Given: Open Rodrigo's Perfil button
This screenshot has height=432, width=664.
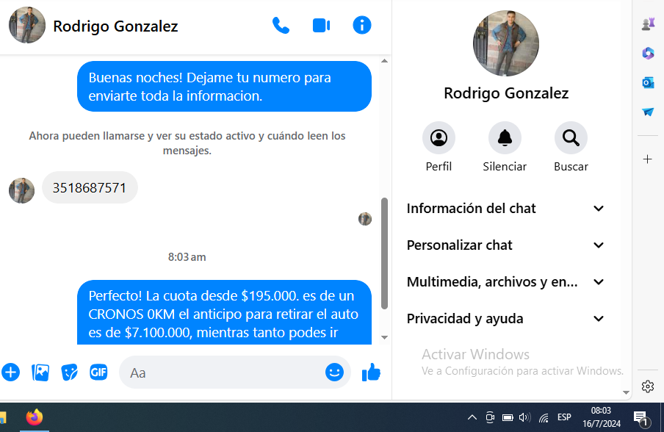Looking at the screenshot, I should [x=439, y=138].
